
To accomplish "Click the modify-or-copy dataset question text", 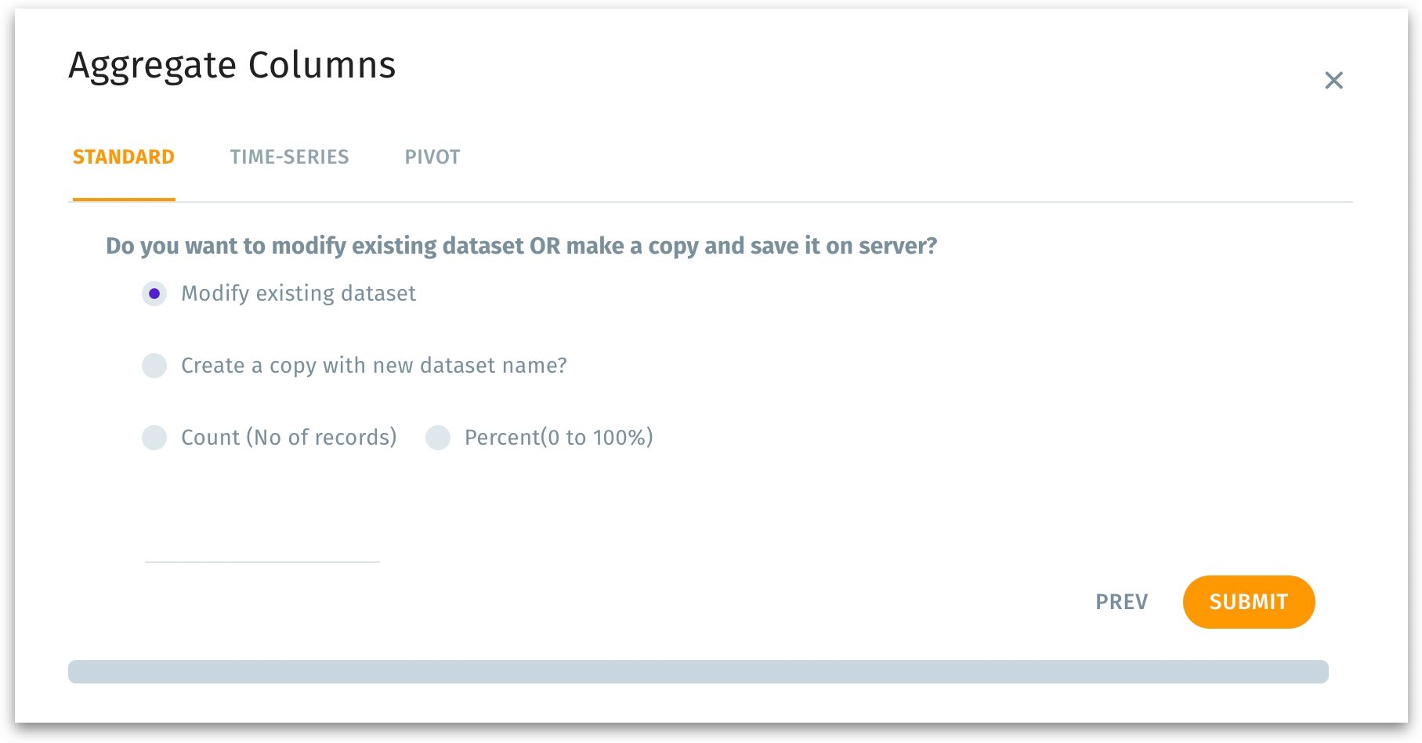I will tap(521, 246).
